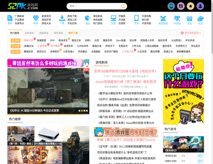The image size is (213, 164).
Task: Click the orange 网游 category badge
Action: (x=15, y=41)
